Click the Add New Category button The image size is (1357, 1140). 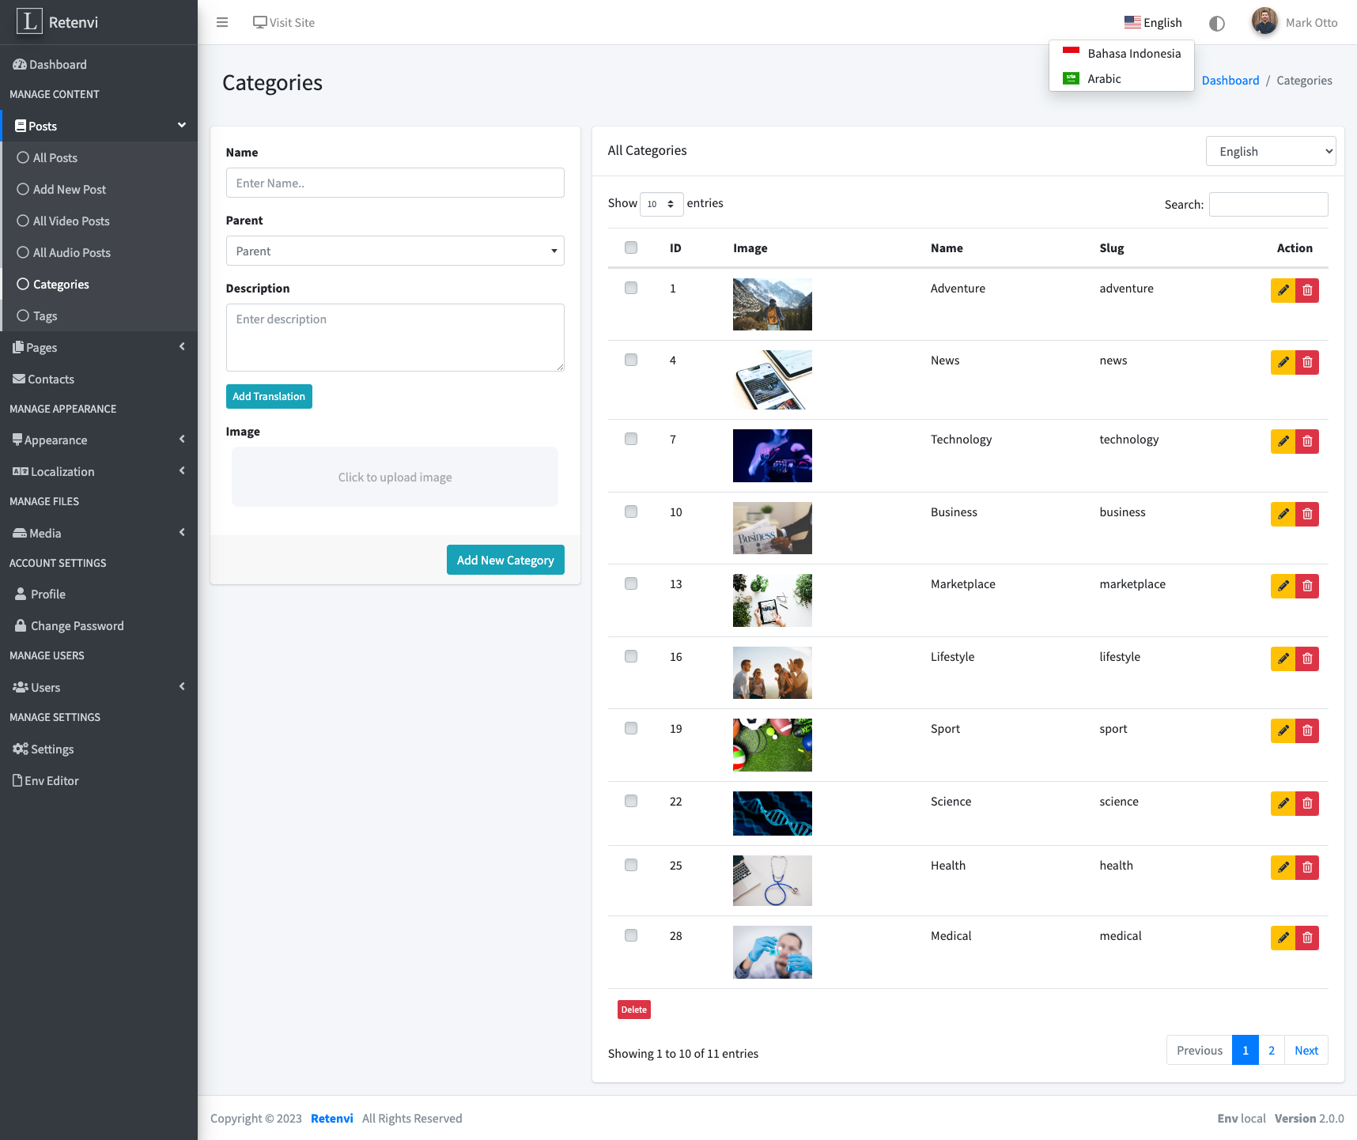coord(505,560)
